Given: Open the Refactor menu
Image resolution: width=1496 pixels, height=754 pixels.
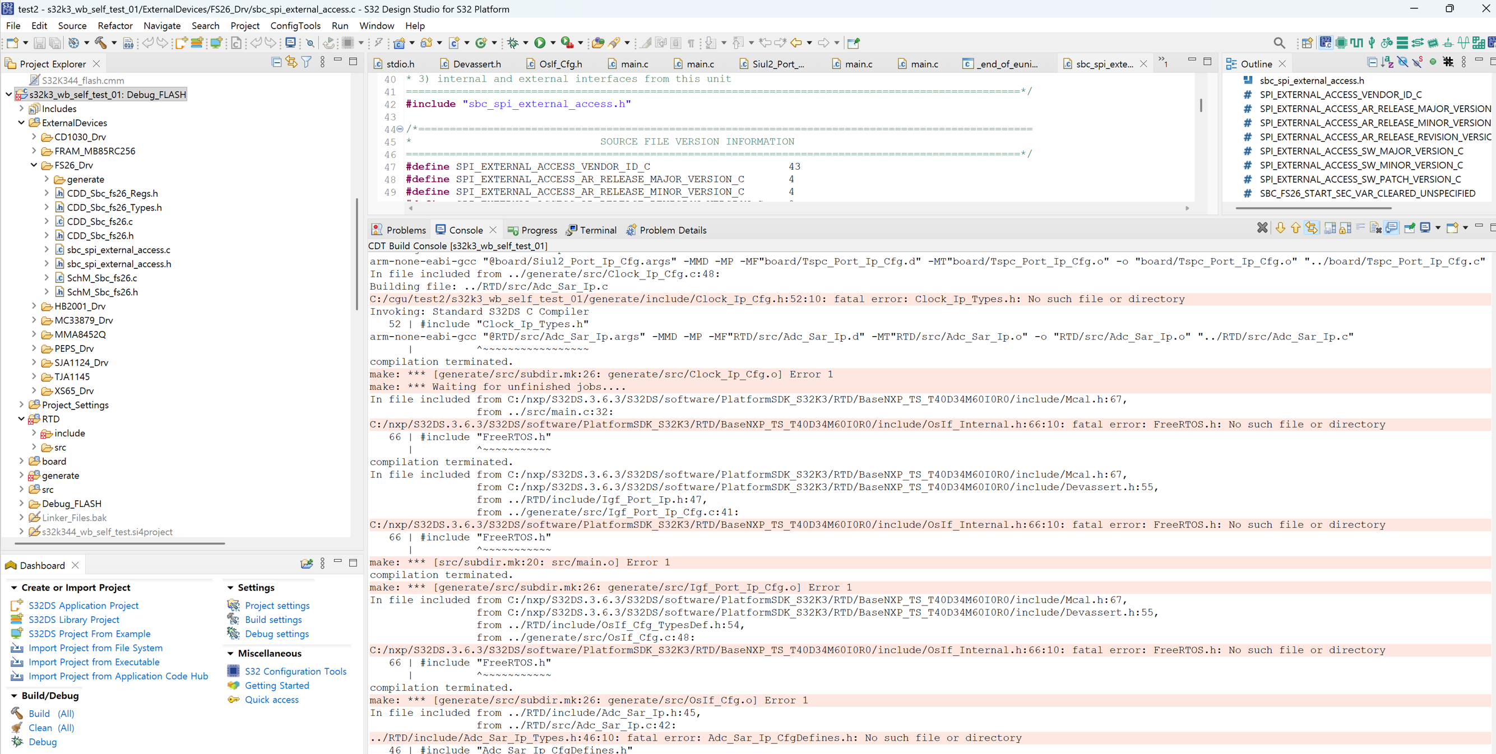Looking at the screenshot, I should pos(114,26).
